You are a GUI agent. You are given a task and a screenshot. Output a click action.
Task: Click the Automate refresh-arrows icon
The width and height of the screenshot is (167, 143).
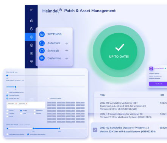(x=42, y=43)
